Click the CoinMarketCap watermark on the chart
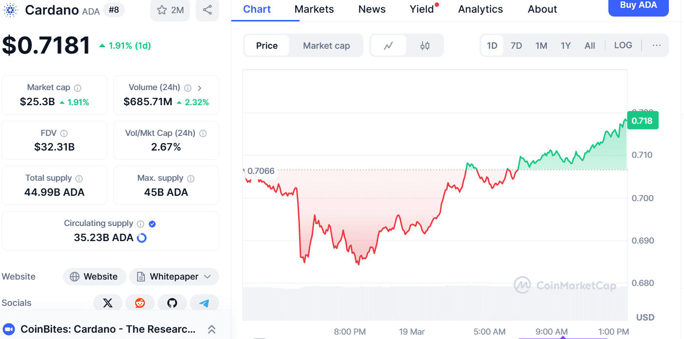The height and width of the screenshot is (339, 684). [x=565, y=286]
